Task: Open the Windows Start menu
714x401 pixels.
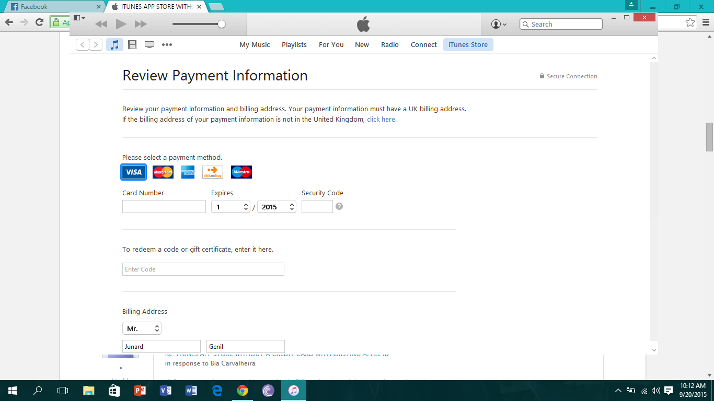Action: coord(13,391)
